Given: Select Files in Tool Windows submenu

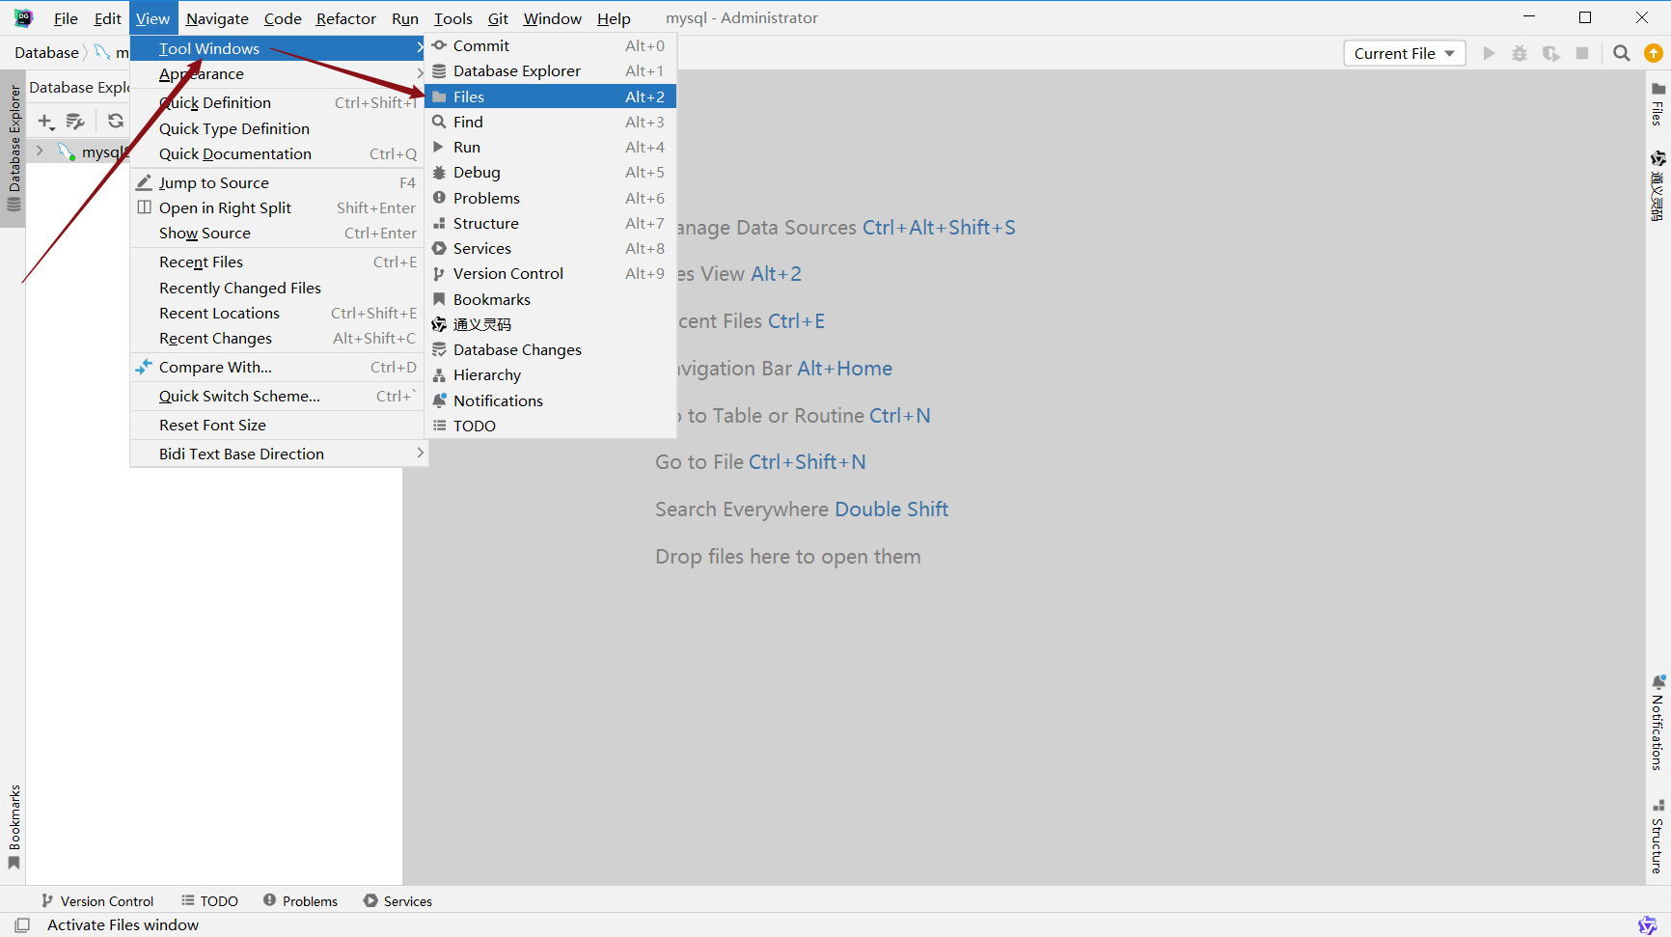Looking at the screenshot, I should 550,96.
